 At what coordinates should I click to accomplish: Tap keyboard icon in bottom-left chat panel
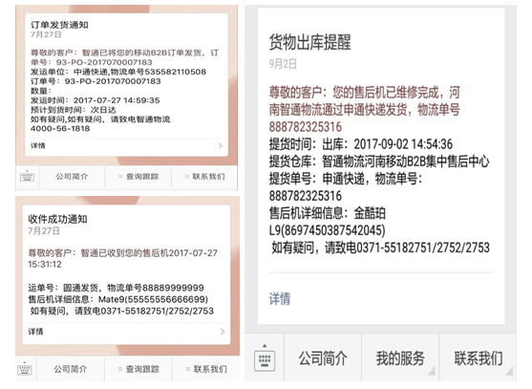pos(25,369)
